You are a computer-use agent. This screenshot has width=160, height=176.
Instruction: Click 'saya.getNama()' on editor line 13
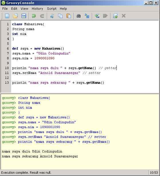point(90,83)
